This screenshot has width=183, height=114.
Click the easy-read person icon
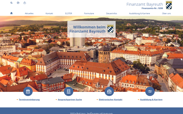(24, 3)
